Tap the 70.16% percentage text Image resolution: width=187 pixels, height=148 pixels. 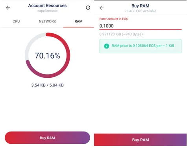click(x=47, y=56)
